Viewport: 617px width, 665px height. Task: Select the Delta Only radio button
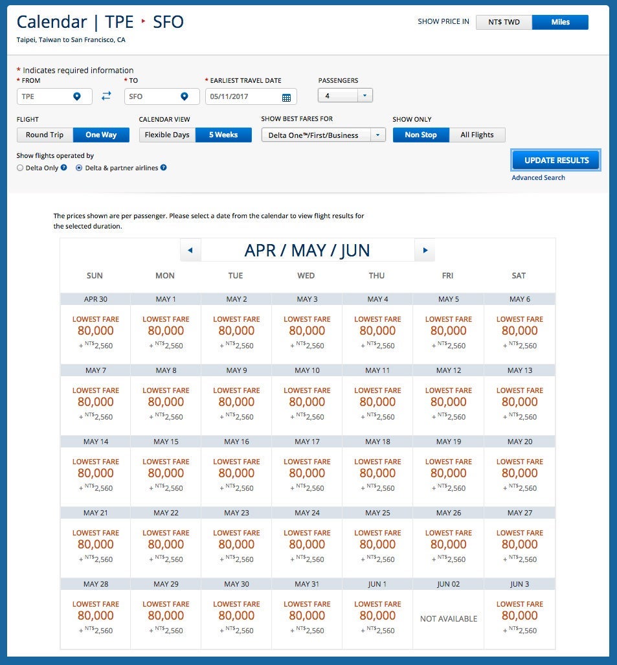20,168
